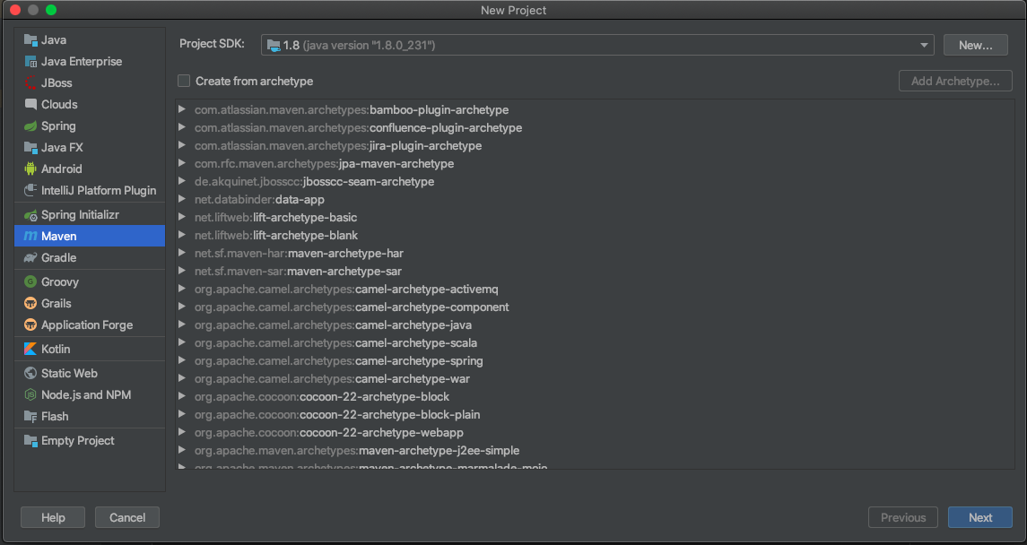Select maven-archetype-har row

click(x=595, y=253)
